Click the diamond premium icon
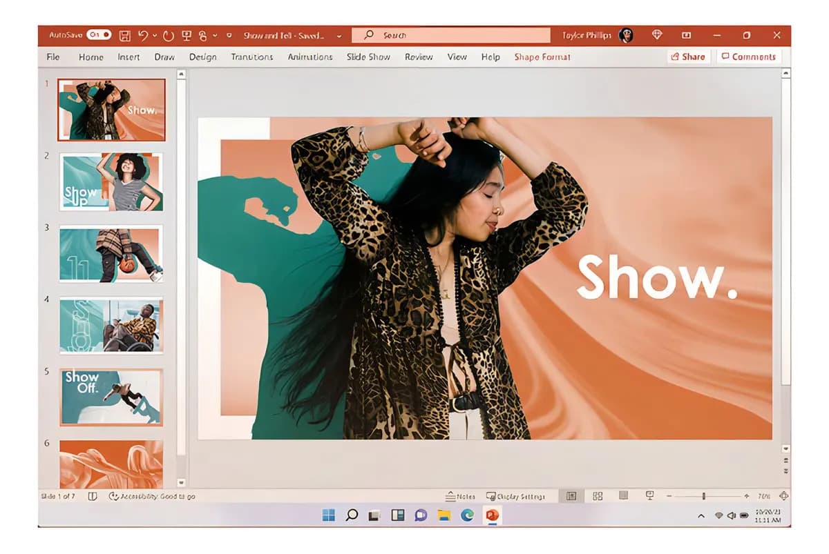829x554 pixels. (x=657, y=35)
